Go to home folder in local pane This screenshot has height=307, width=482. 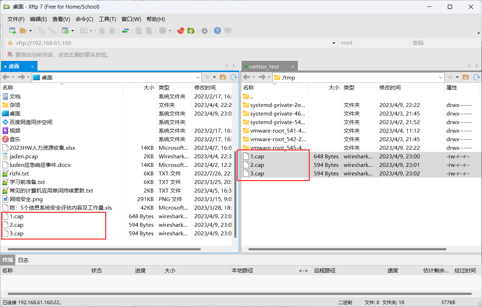pyautogui.click(x=223, y=77)
